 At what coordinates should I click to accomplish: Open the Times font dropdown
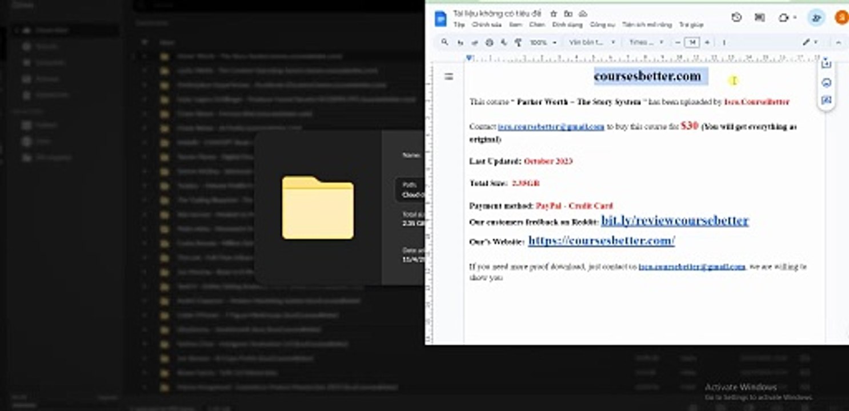646,42
